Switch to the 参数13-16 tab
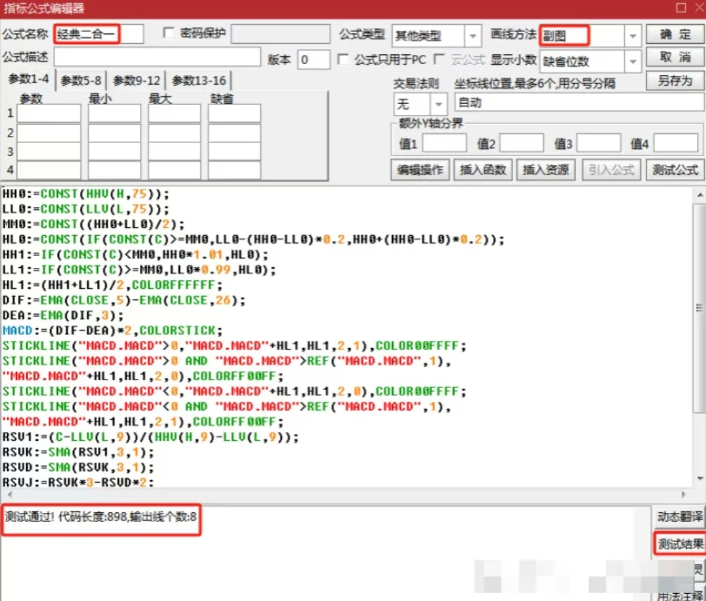 click(199, 80)
